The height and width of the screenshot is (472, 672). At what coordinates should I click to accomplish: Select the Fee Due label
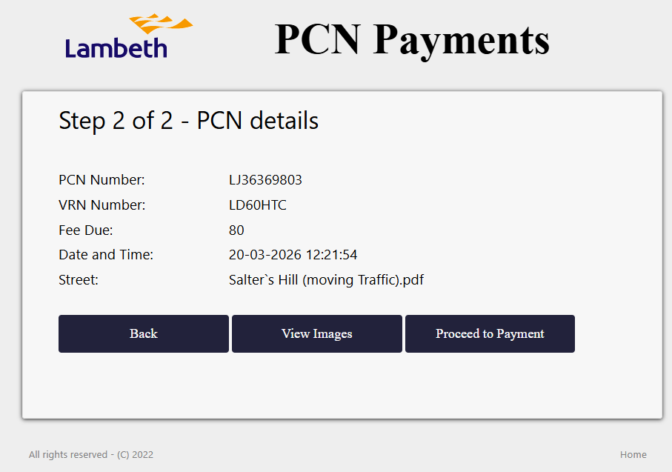(x=85, y=230)
